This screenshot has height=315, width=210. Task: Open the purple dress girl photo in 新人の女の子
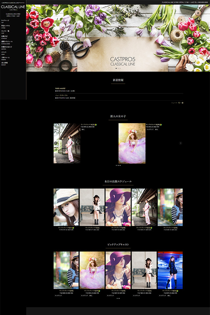pyautogui.click(x=132, y=143)
